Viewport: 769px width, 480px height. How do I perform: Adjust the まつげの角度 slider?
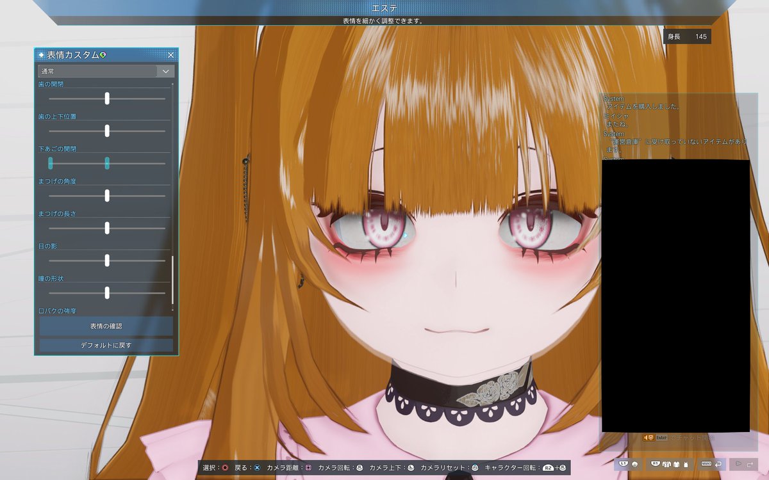106,195
